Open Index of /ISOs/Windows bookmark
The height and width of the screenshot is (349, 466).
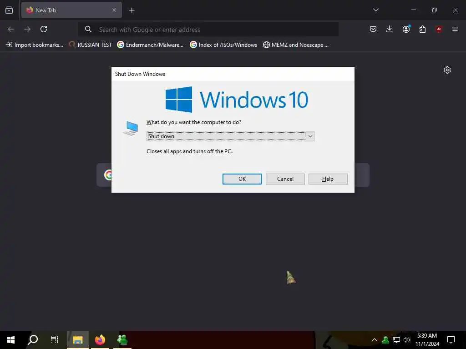pyautogui.click(x=223, y=45)
